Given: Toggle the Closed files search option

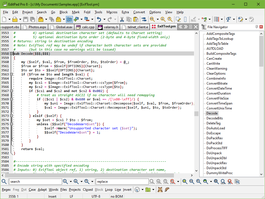Looking at the screenshot, I should pyautogui.click(x=88, y=190).
